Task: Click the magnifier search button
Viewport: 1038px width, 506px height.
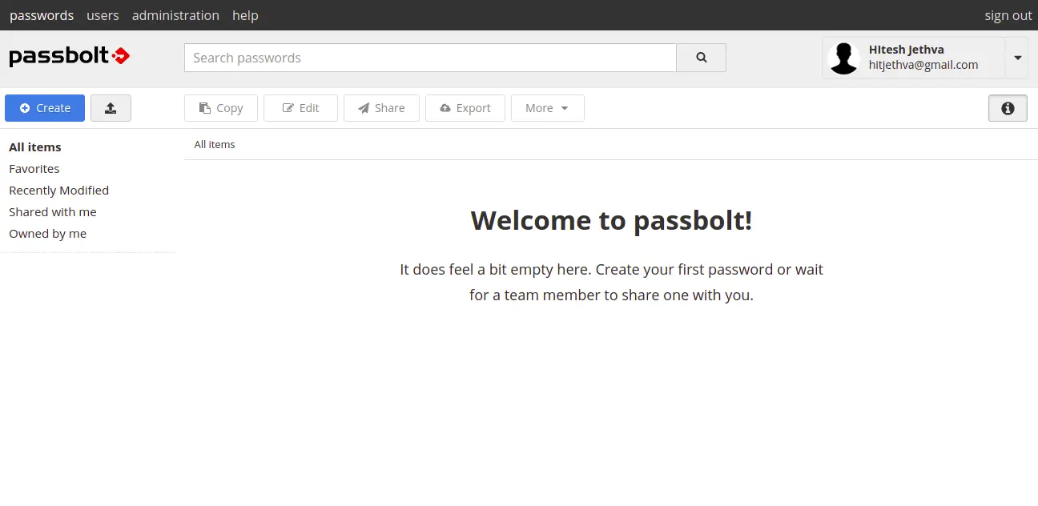Action: point(701,58)
